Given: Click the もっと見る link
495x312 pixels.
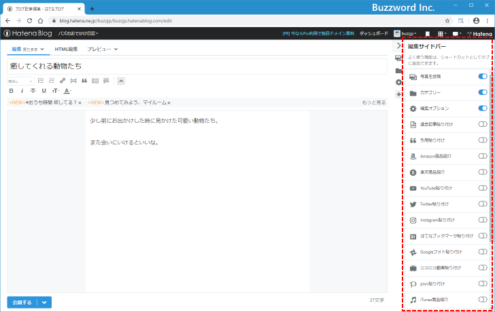Looking at the screenshot, I should (x=374, y=102).
